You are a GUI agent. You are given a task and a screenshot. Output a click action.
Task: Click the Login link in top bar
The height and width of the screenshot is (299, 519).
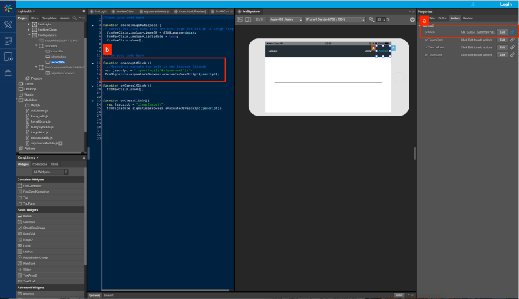point(505,4)
